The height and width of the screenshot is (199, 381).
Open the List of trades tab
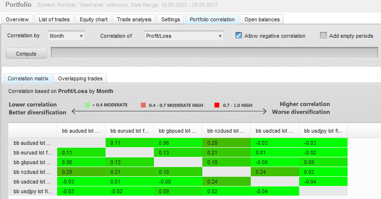(x=54, y=19)
